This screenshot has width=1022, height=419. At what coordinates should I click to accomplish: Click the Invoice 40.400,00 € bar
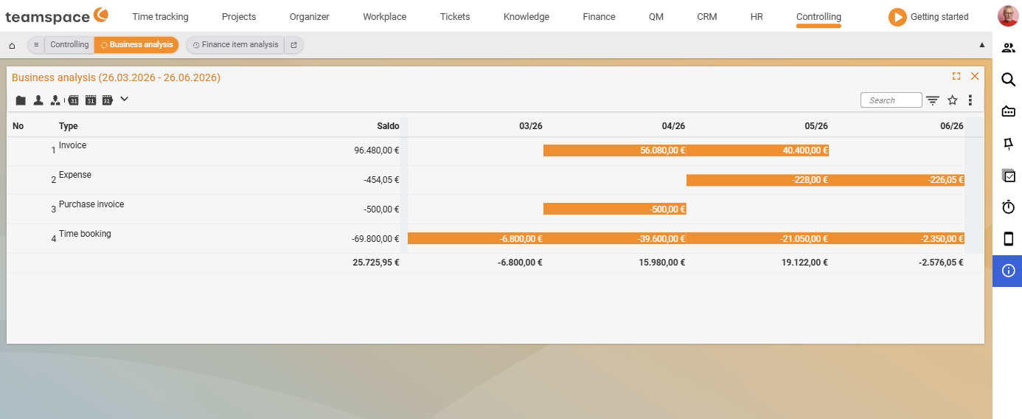(758, 150)
